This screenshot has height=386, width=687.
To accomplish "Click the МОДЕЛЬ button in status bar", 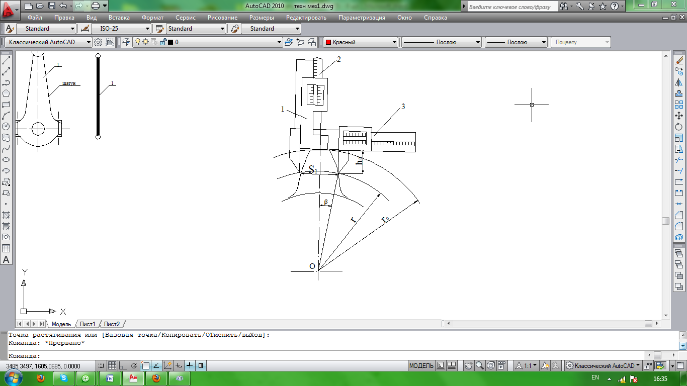I will (x=421, y=365).
